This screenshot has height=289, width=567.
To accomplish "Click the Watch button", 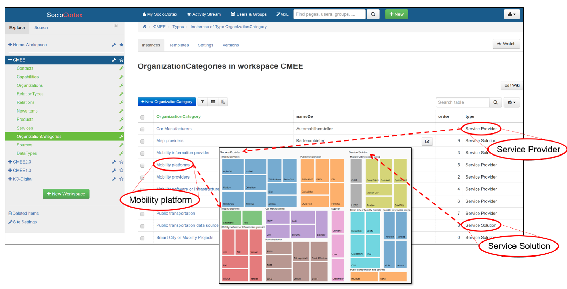I will (506, 44).
